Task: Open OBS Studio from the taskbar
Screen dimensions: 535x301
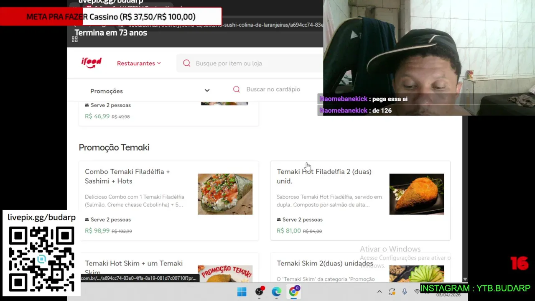Action: tap(259, 292)
